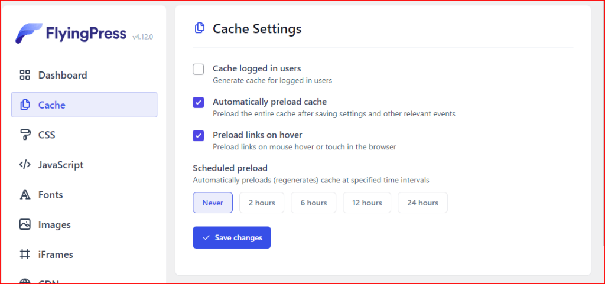605x284 pixels.
Task: Click the Images picture icon
Action: tap(25, 224)
